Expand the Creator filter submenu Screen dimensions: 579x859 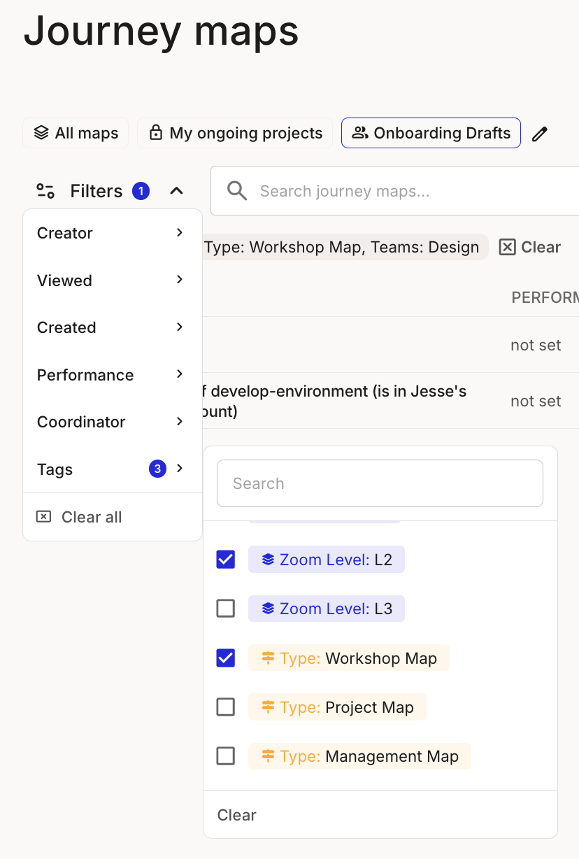pos(112,233)
